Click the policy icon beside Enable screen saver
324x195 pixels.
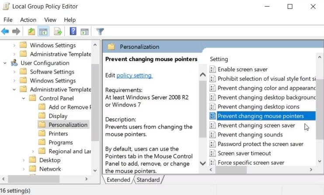tap(213, 69)
